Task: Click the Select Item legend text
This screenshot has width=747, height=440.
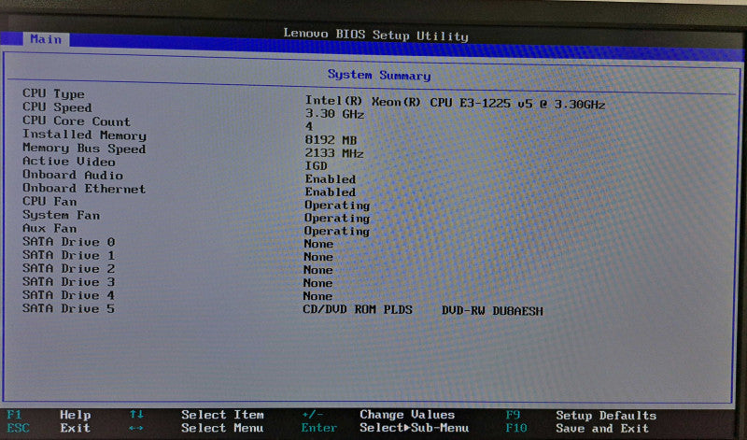Action: coord(222,415)
